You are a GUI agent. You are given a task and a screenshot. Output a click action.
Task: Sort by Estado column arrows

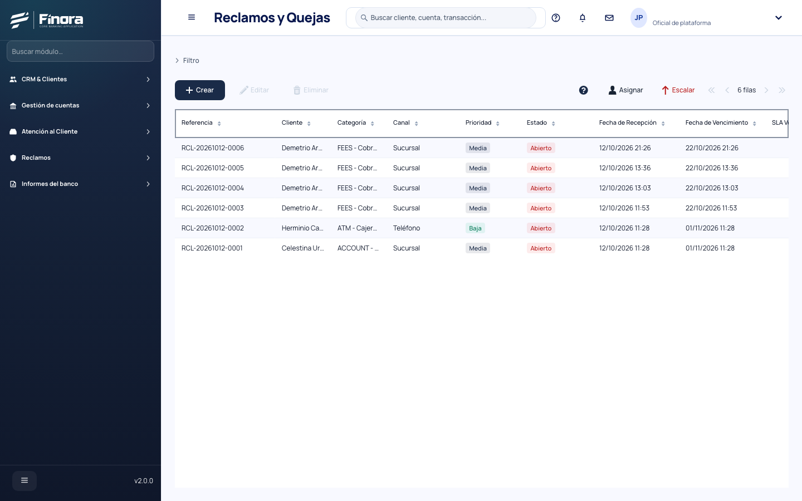554,124
